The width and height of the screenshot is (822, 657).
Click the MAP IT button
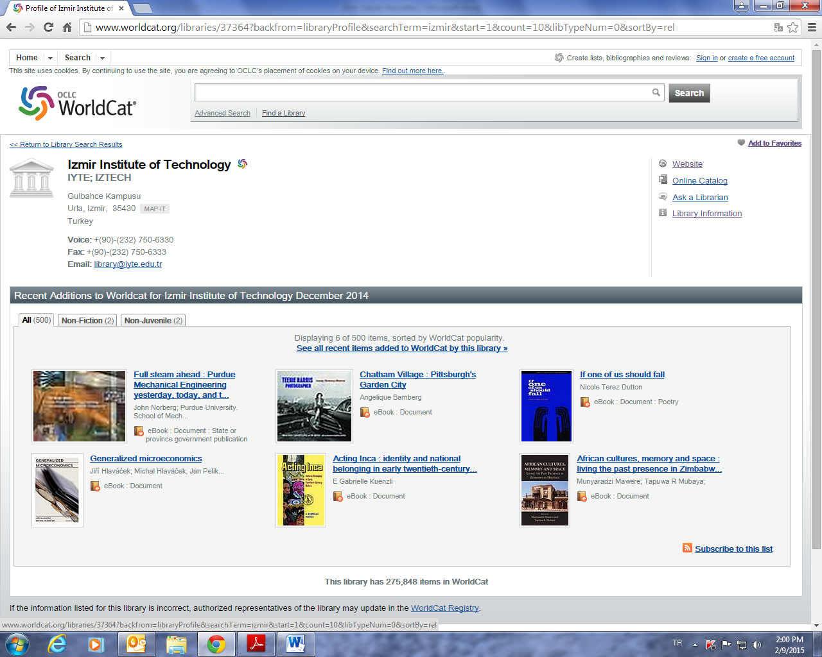click(155, 209)
